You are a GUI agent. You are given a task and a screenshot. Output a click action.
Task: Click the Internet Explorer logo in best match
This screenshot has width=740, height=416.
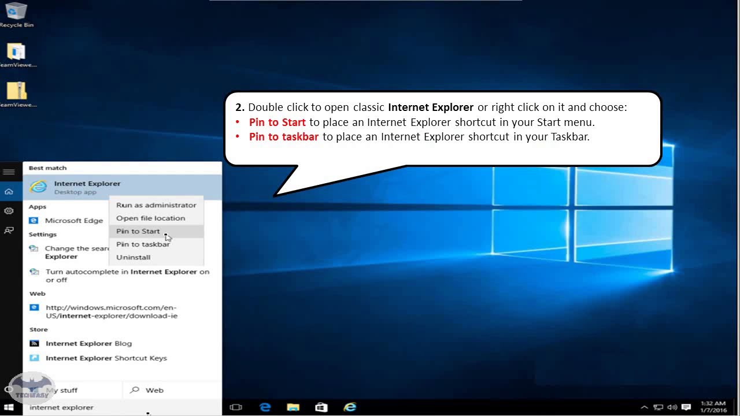[38, 187]
